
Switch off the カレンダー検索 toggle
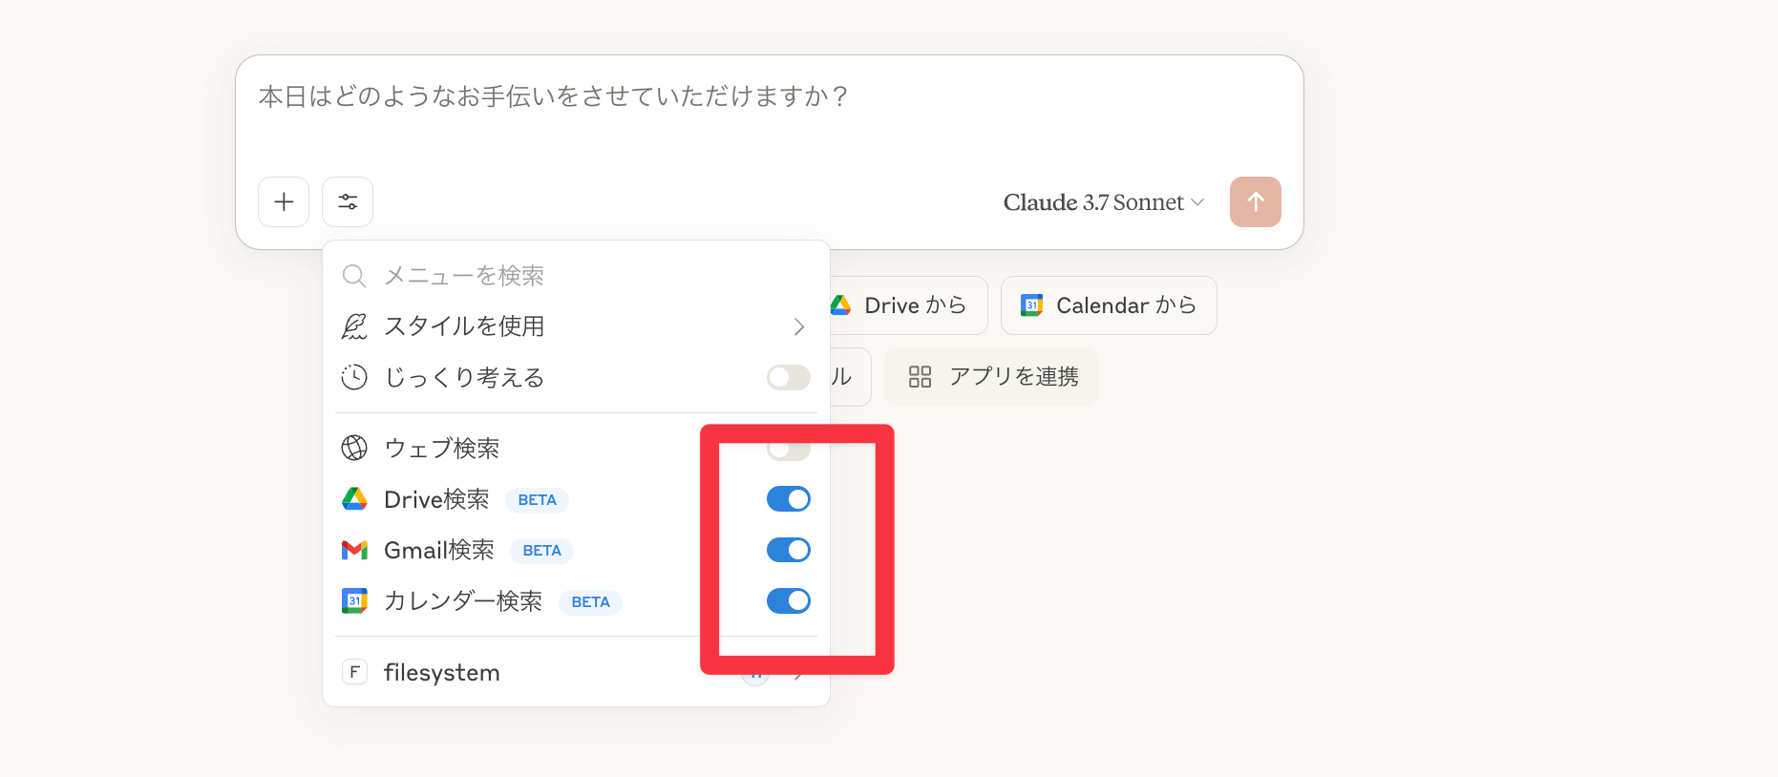pos(788,600)
